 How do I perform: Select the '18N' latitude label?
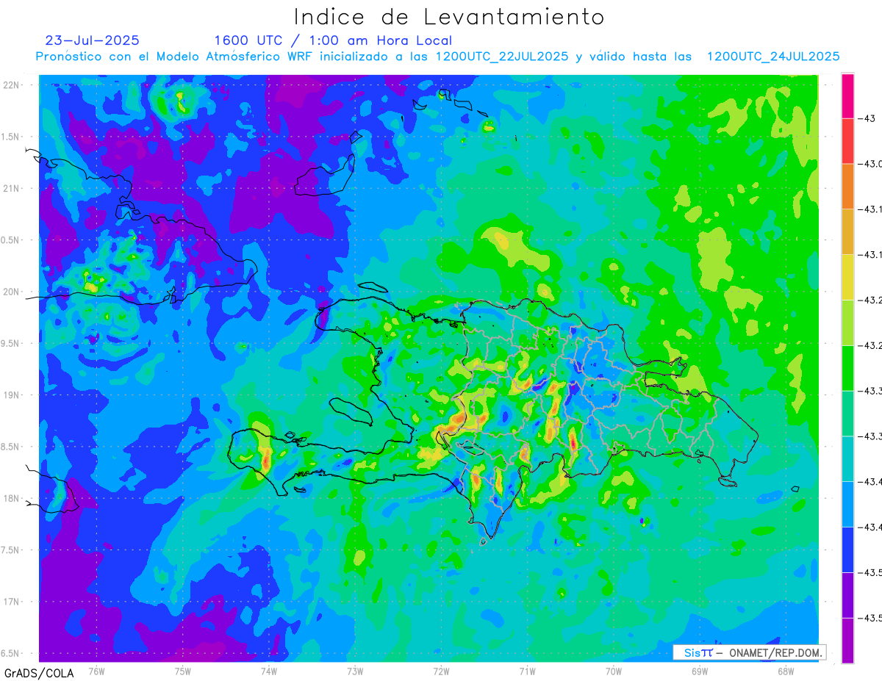click(x=11, y=498)
